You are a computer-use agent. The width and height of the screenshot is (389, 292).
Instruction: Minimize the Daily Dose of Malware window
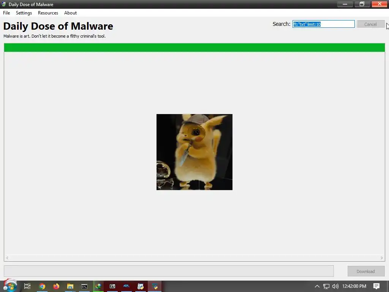click(x=345, y=4)
